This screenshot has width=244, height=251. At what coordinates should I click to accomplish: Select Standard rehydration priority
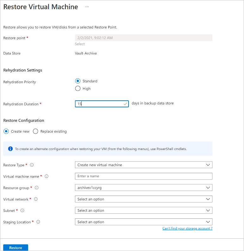(78, 81)
